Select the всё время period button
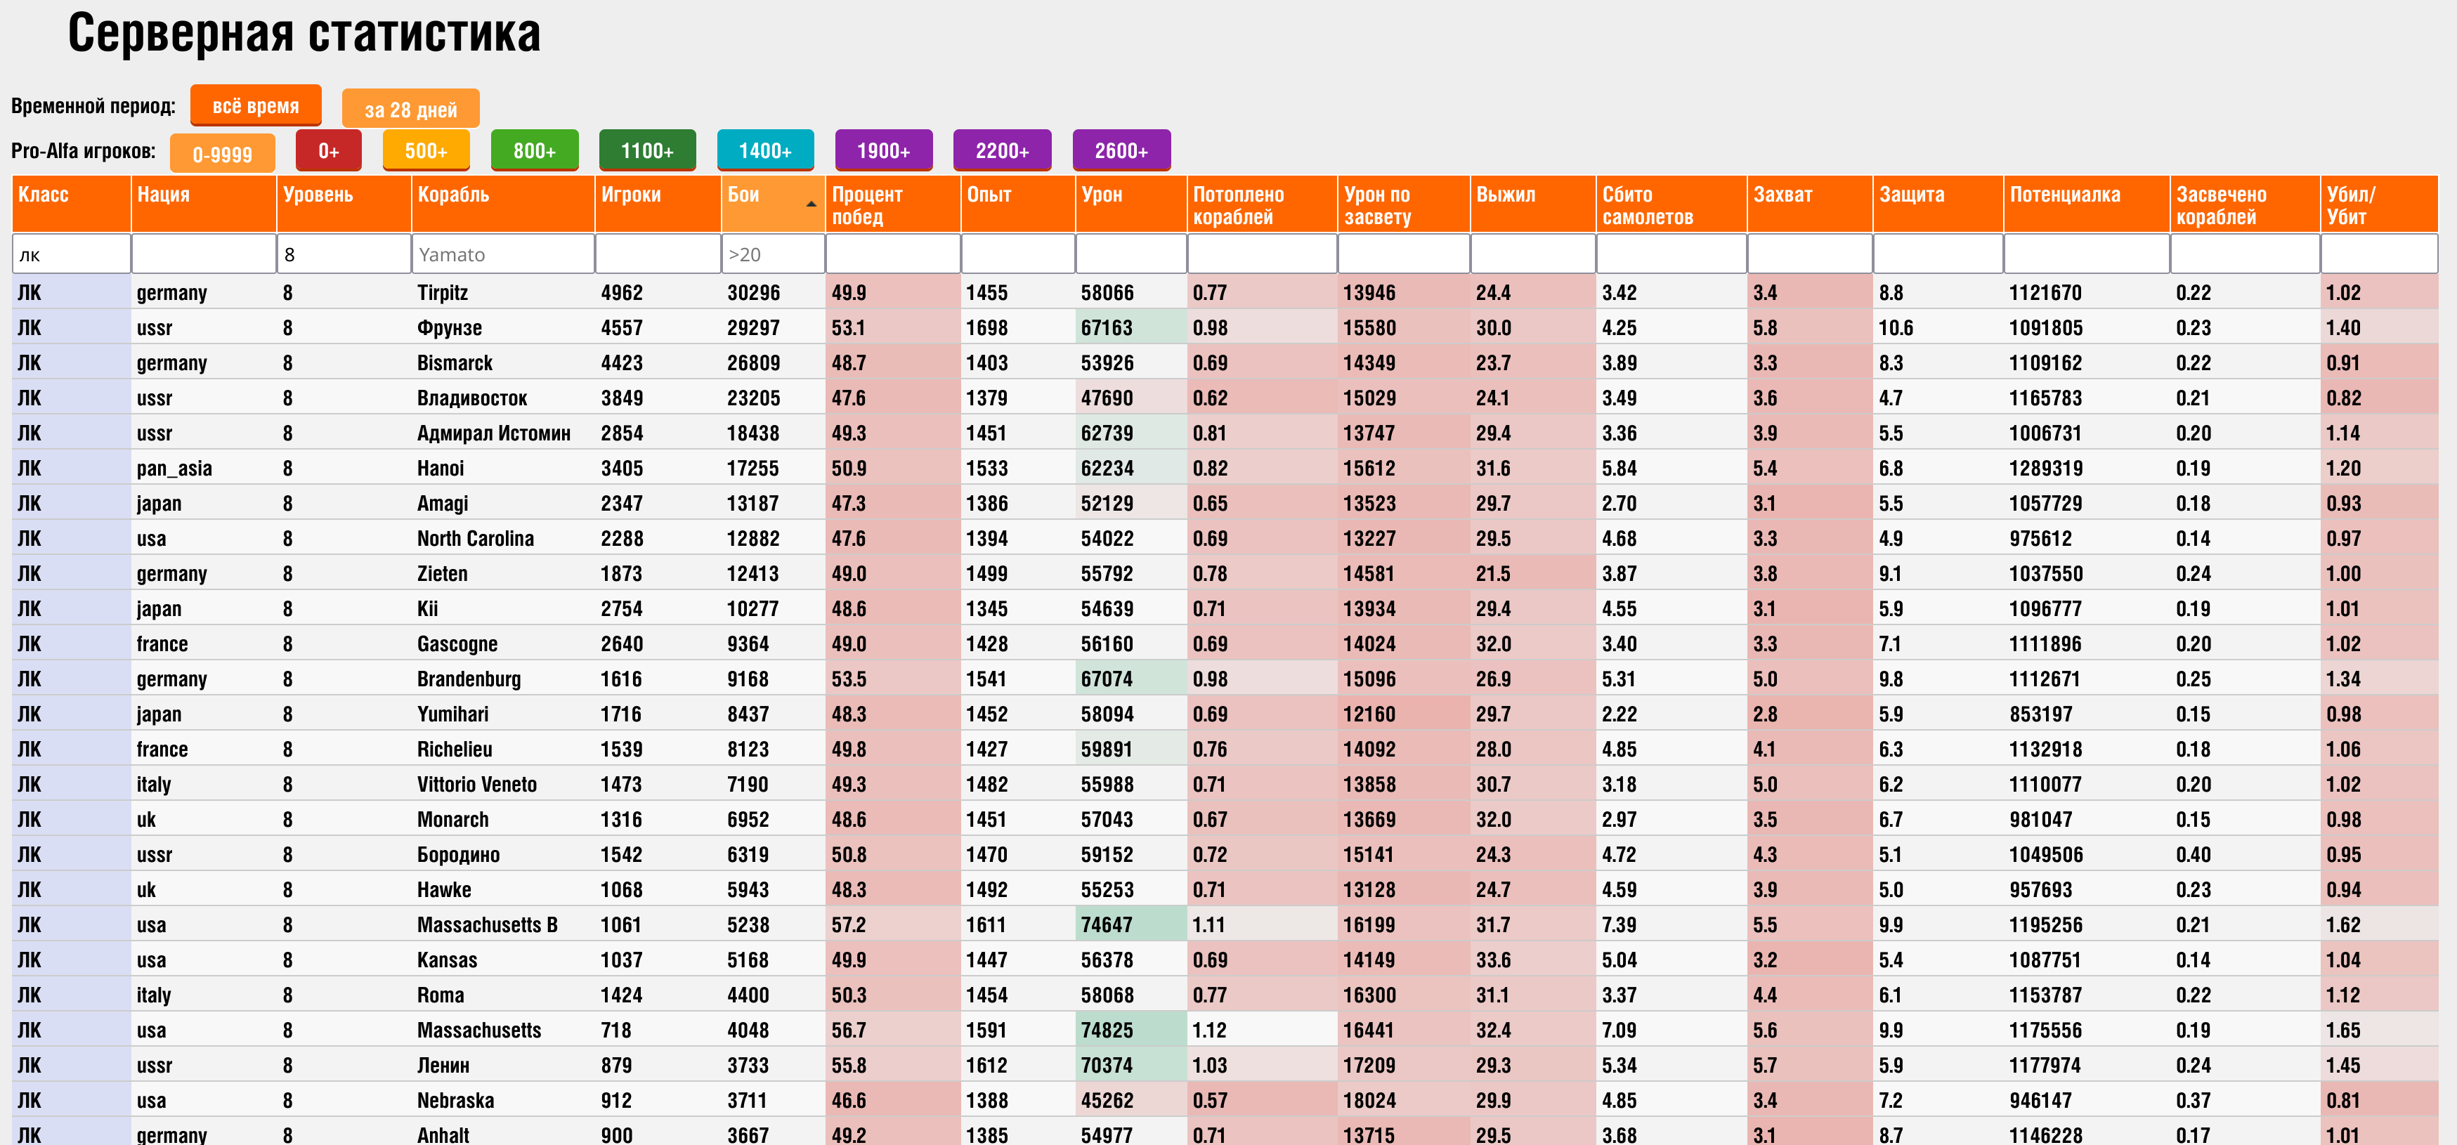This screenshot has height=1145, width=2457. (254, 106)
